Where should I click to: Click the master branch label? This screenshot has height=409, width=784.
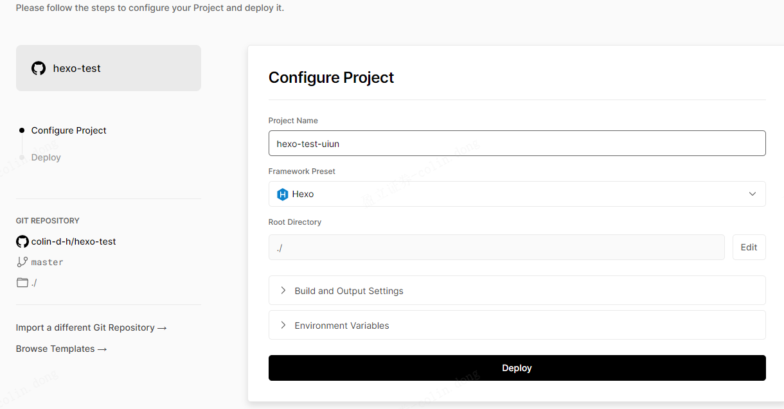click(47, 262)
